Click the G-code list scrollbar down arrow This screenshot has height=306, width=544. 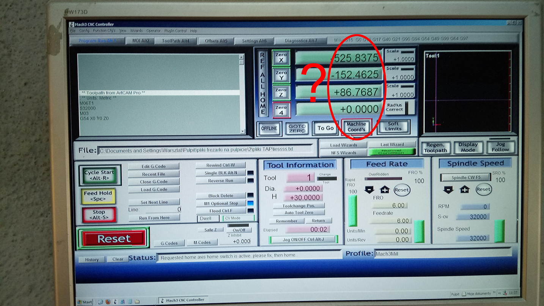coord(242,131)
